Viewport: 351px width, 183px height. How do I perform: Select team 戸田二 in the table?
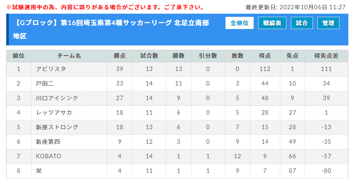point(45,83)
